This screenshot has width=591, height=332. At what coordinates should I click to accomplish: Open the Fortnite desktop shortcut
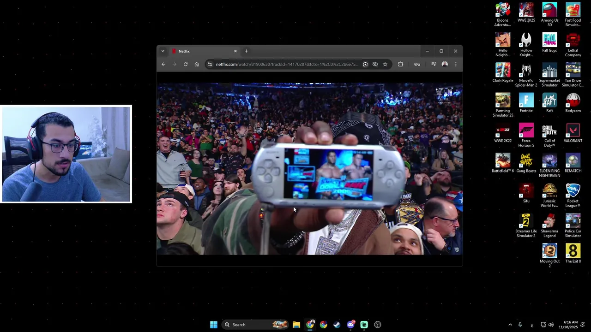point(526,103)
